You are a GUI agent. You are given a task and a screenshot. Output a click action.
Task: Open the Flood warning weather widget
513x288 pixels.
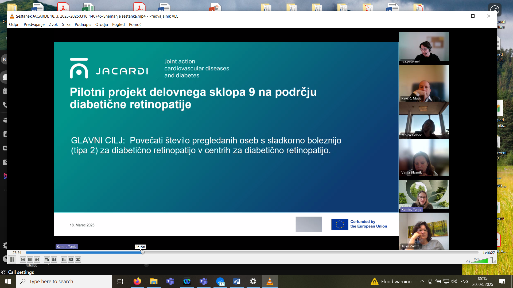(x=391, y=281)
